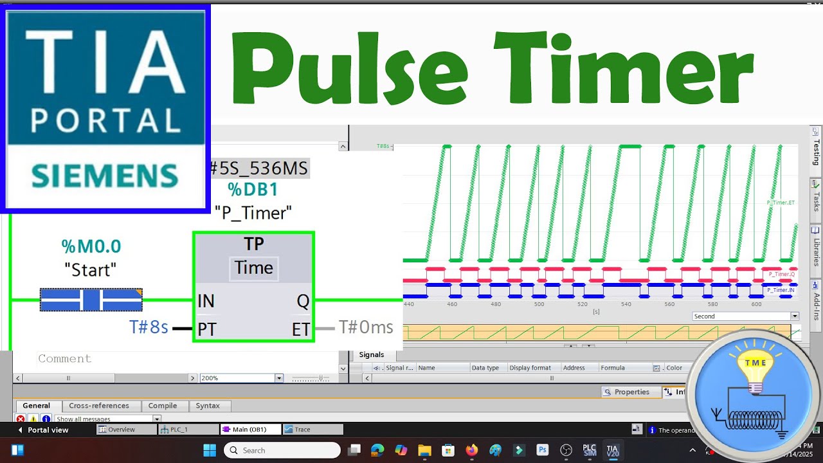Toggle warning messages filter icon
The width and height of the screenshot is (823, 463).
[x=33, y=419]
